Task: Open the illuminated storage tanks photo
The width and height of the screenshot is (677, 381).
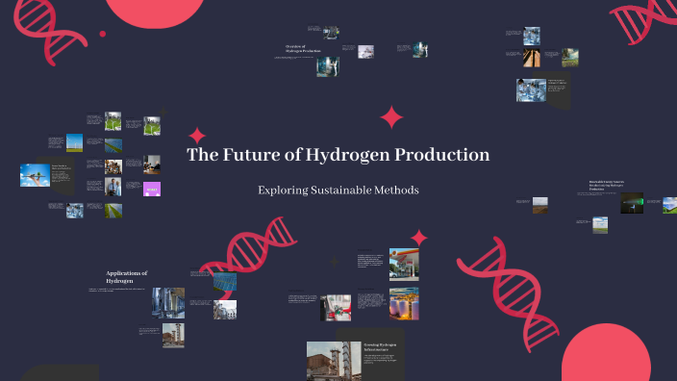Action: [404, 304]
